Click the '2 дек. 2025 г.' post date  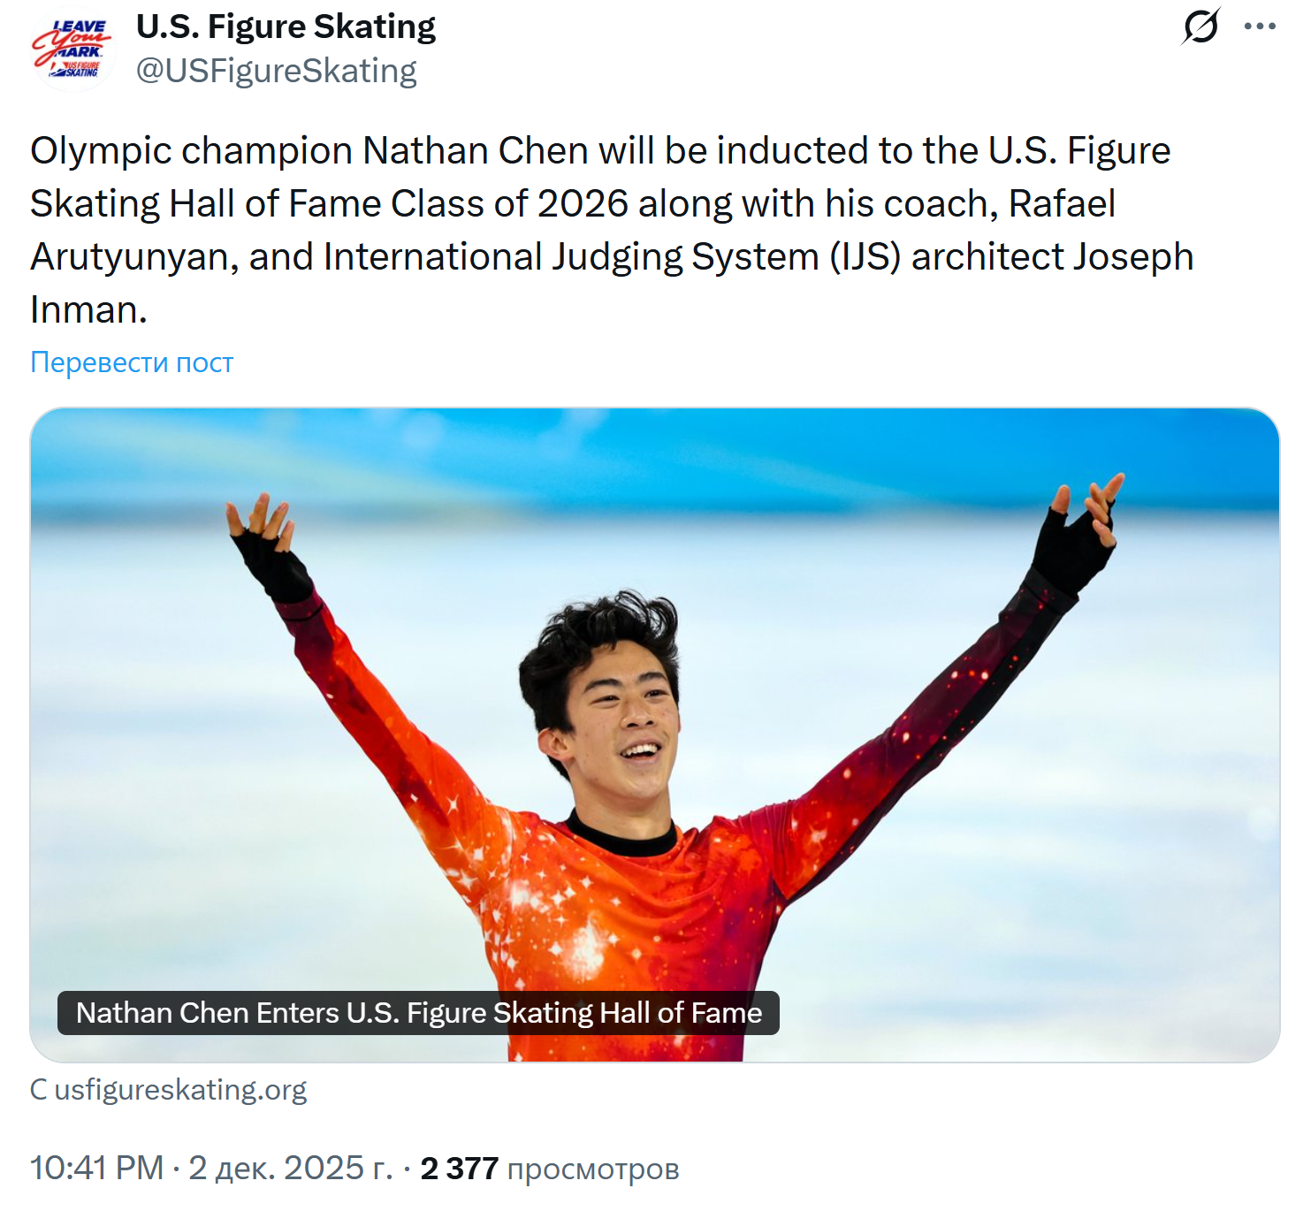click(x=291, y=1168)
